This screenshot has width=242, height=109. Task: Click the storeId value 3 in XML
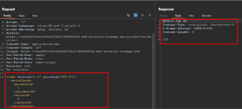click(18, 99)
